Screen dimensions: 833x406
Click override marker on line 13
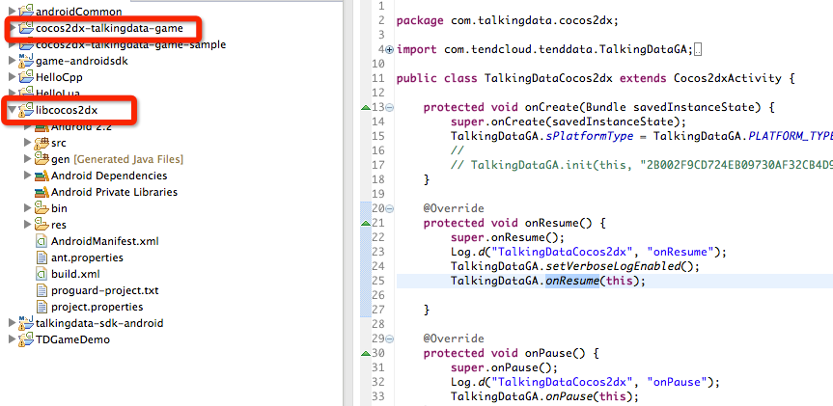point(365,108)
